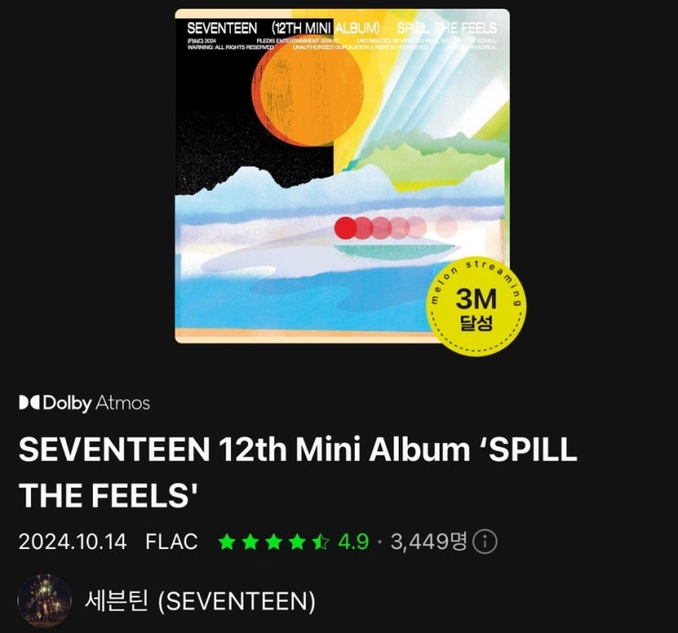Viewport: 678px width, 633px height.
Task: Tap the release date 2024.10.14
Action: tap(73, 542)
